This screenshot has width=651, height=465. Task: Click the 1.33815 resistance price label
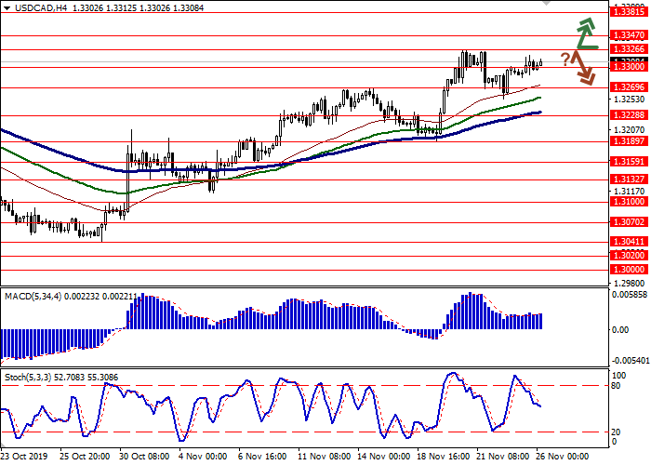click(630, 13)
